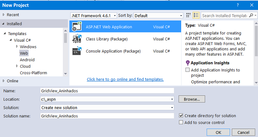Viewport: 258px width, 137px height.
Task: Open the .NET Framework version dropdown
Action: tap(94, 16)
